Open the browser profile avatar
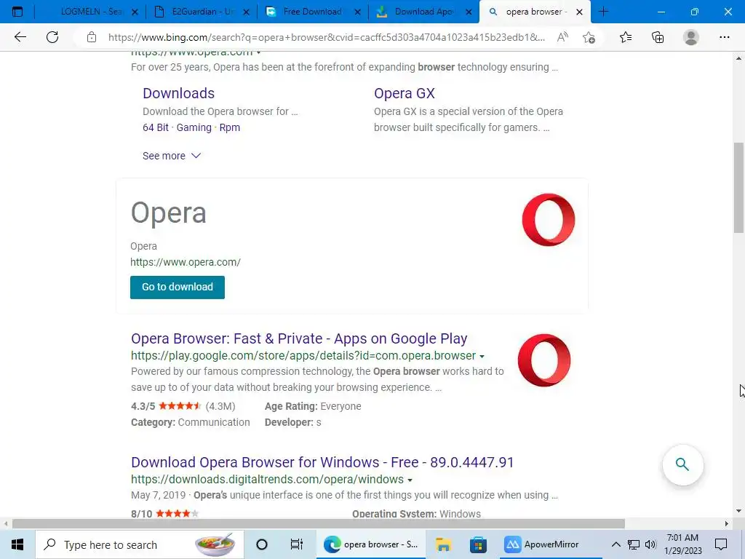The width and height of the screenshot is (745, 559). (x=691, y=37)
